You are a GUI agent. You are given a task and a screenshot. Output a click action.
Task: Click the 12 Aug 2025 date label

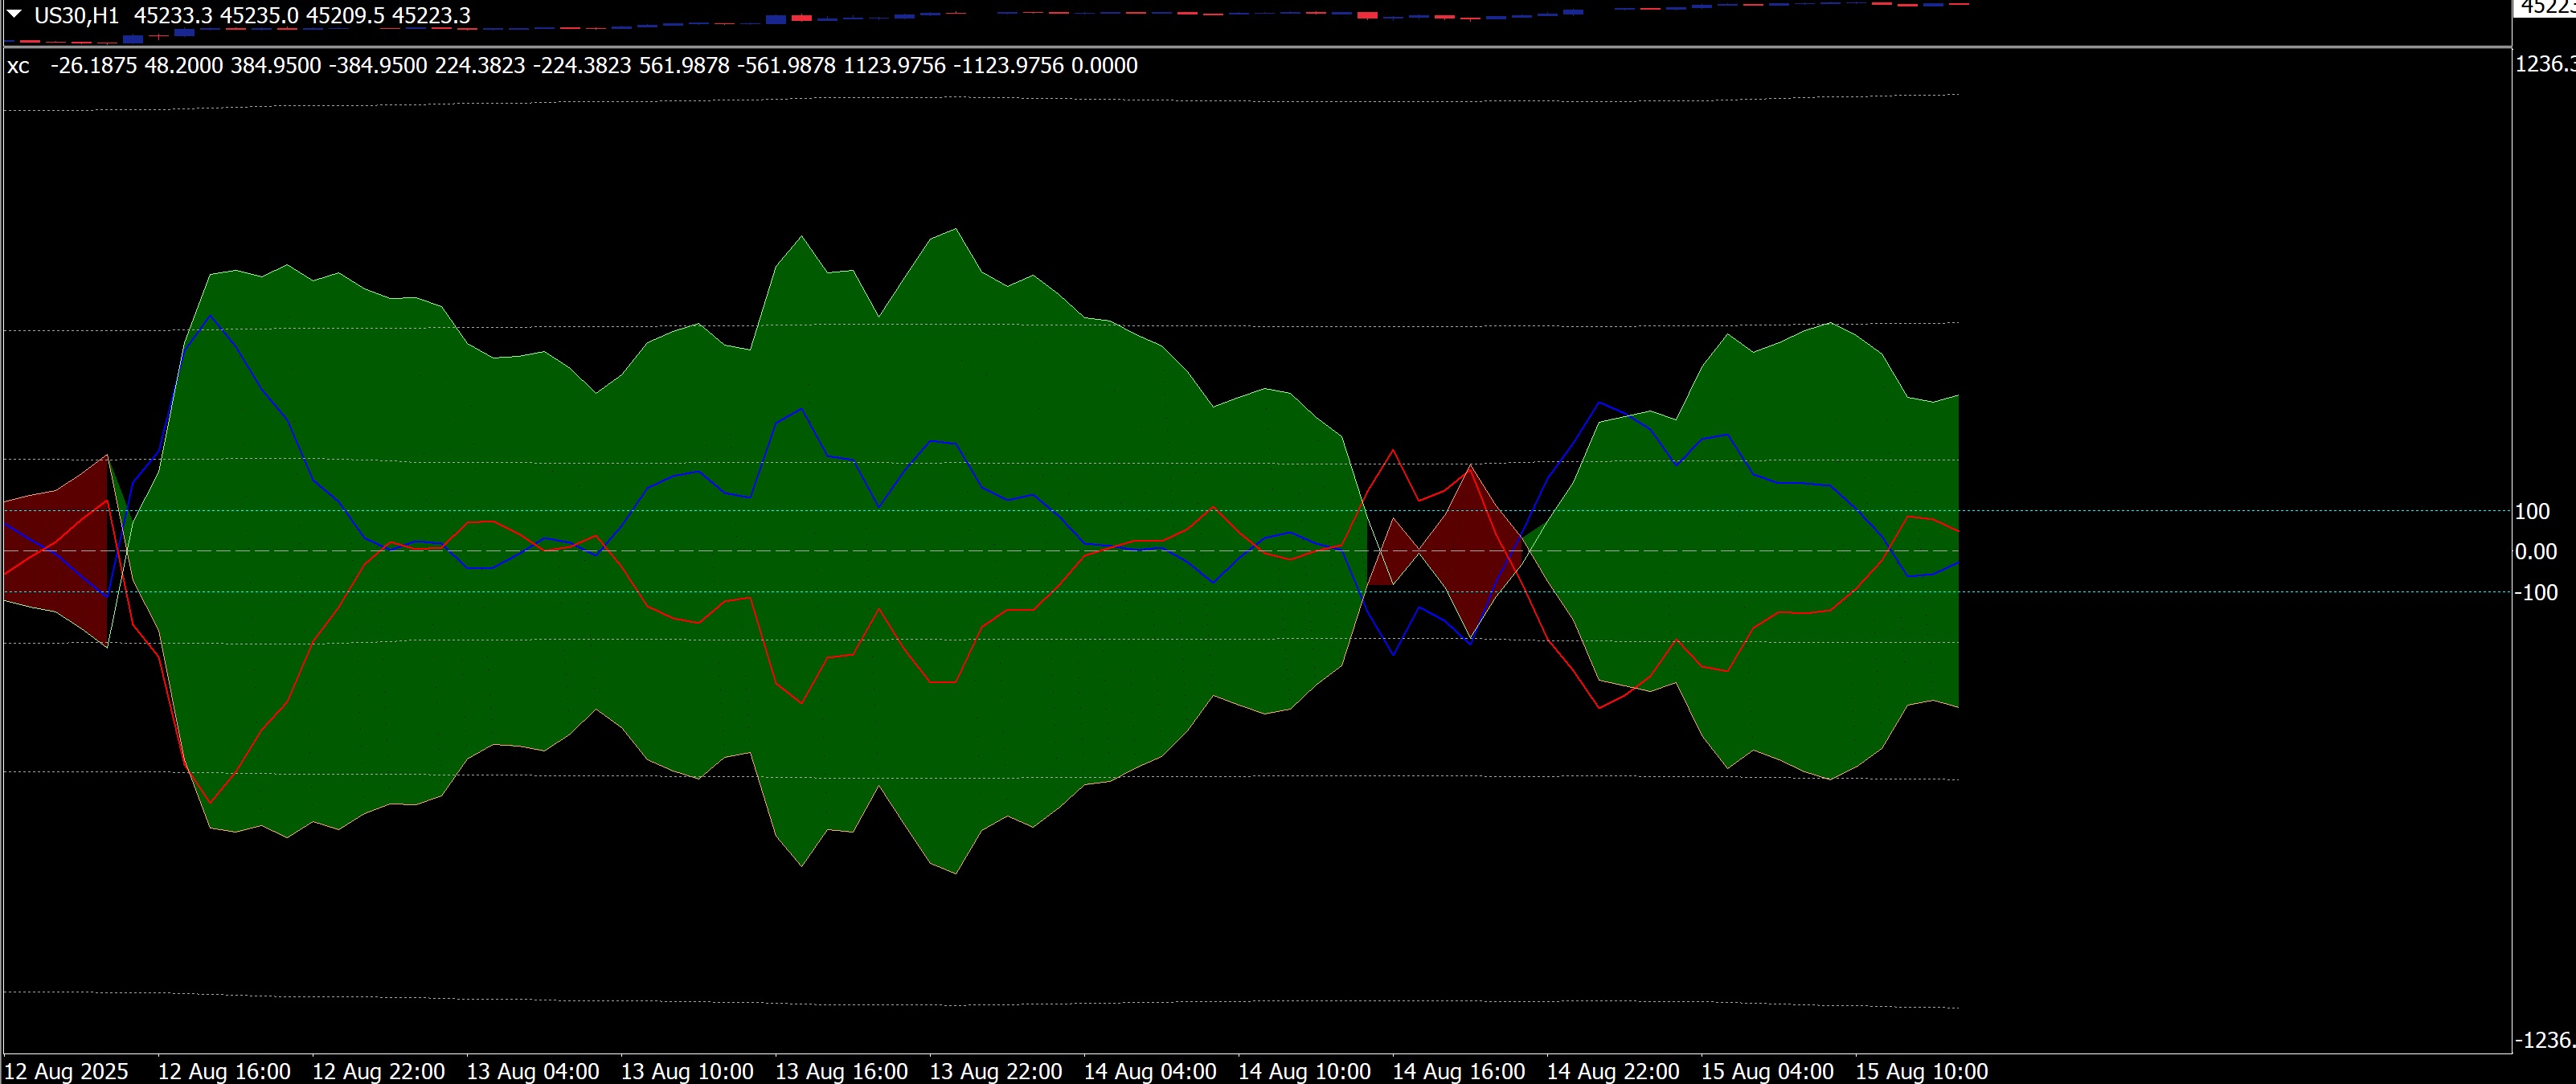[x=67, y=1071]
